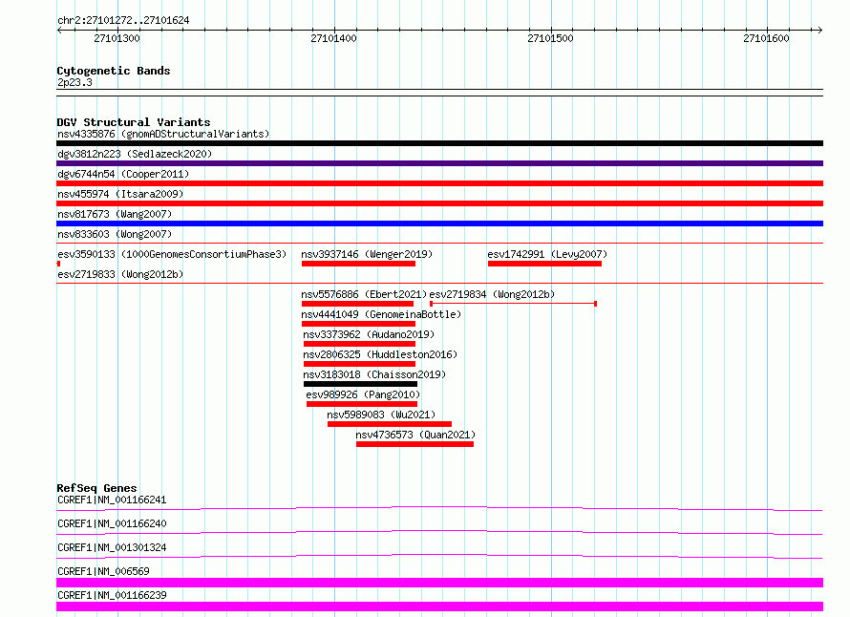Click the chr2:27101272..27101624 region label
Image resolution: width=850 pixels, height=617 pixels.
click(123, 20)
